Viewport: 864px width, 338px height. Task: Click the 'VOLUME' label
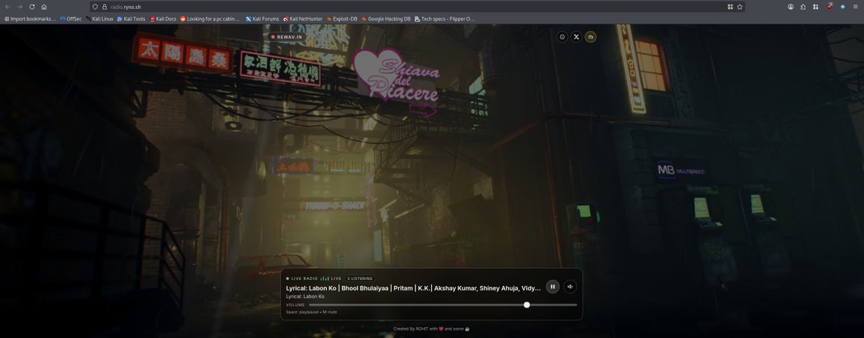click(295, 305)
